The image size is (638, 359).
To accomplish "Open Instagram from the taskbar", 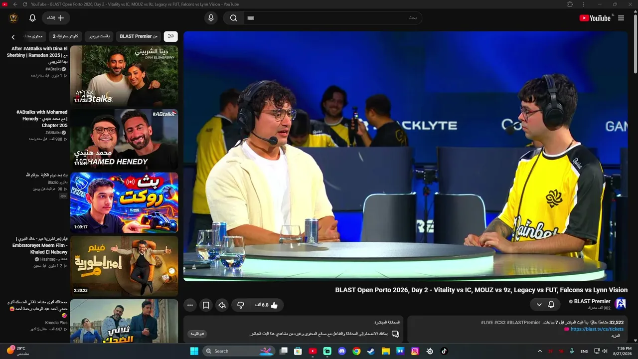I will pyautogui.click(x=415, y=351).
